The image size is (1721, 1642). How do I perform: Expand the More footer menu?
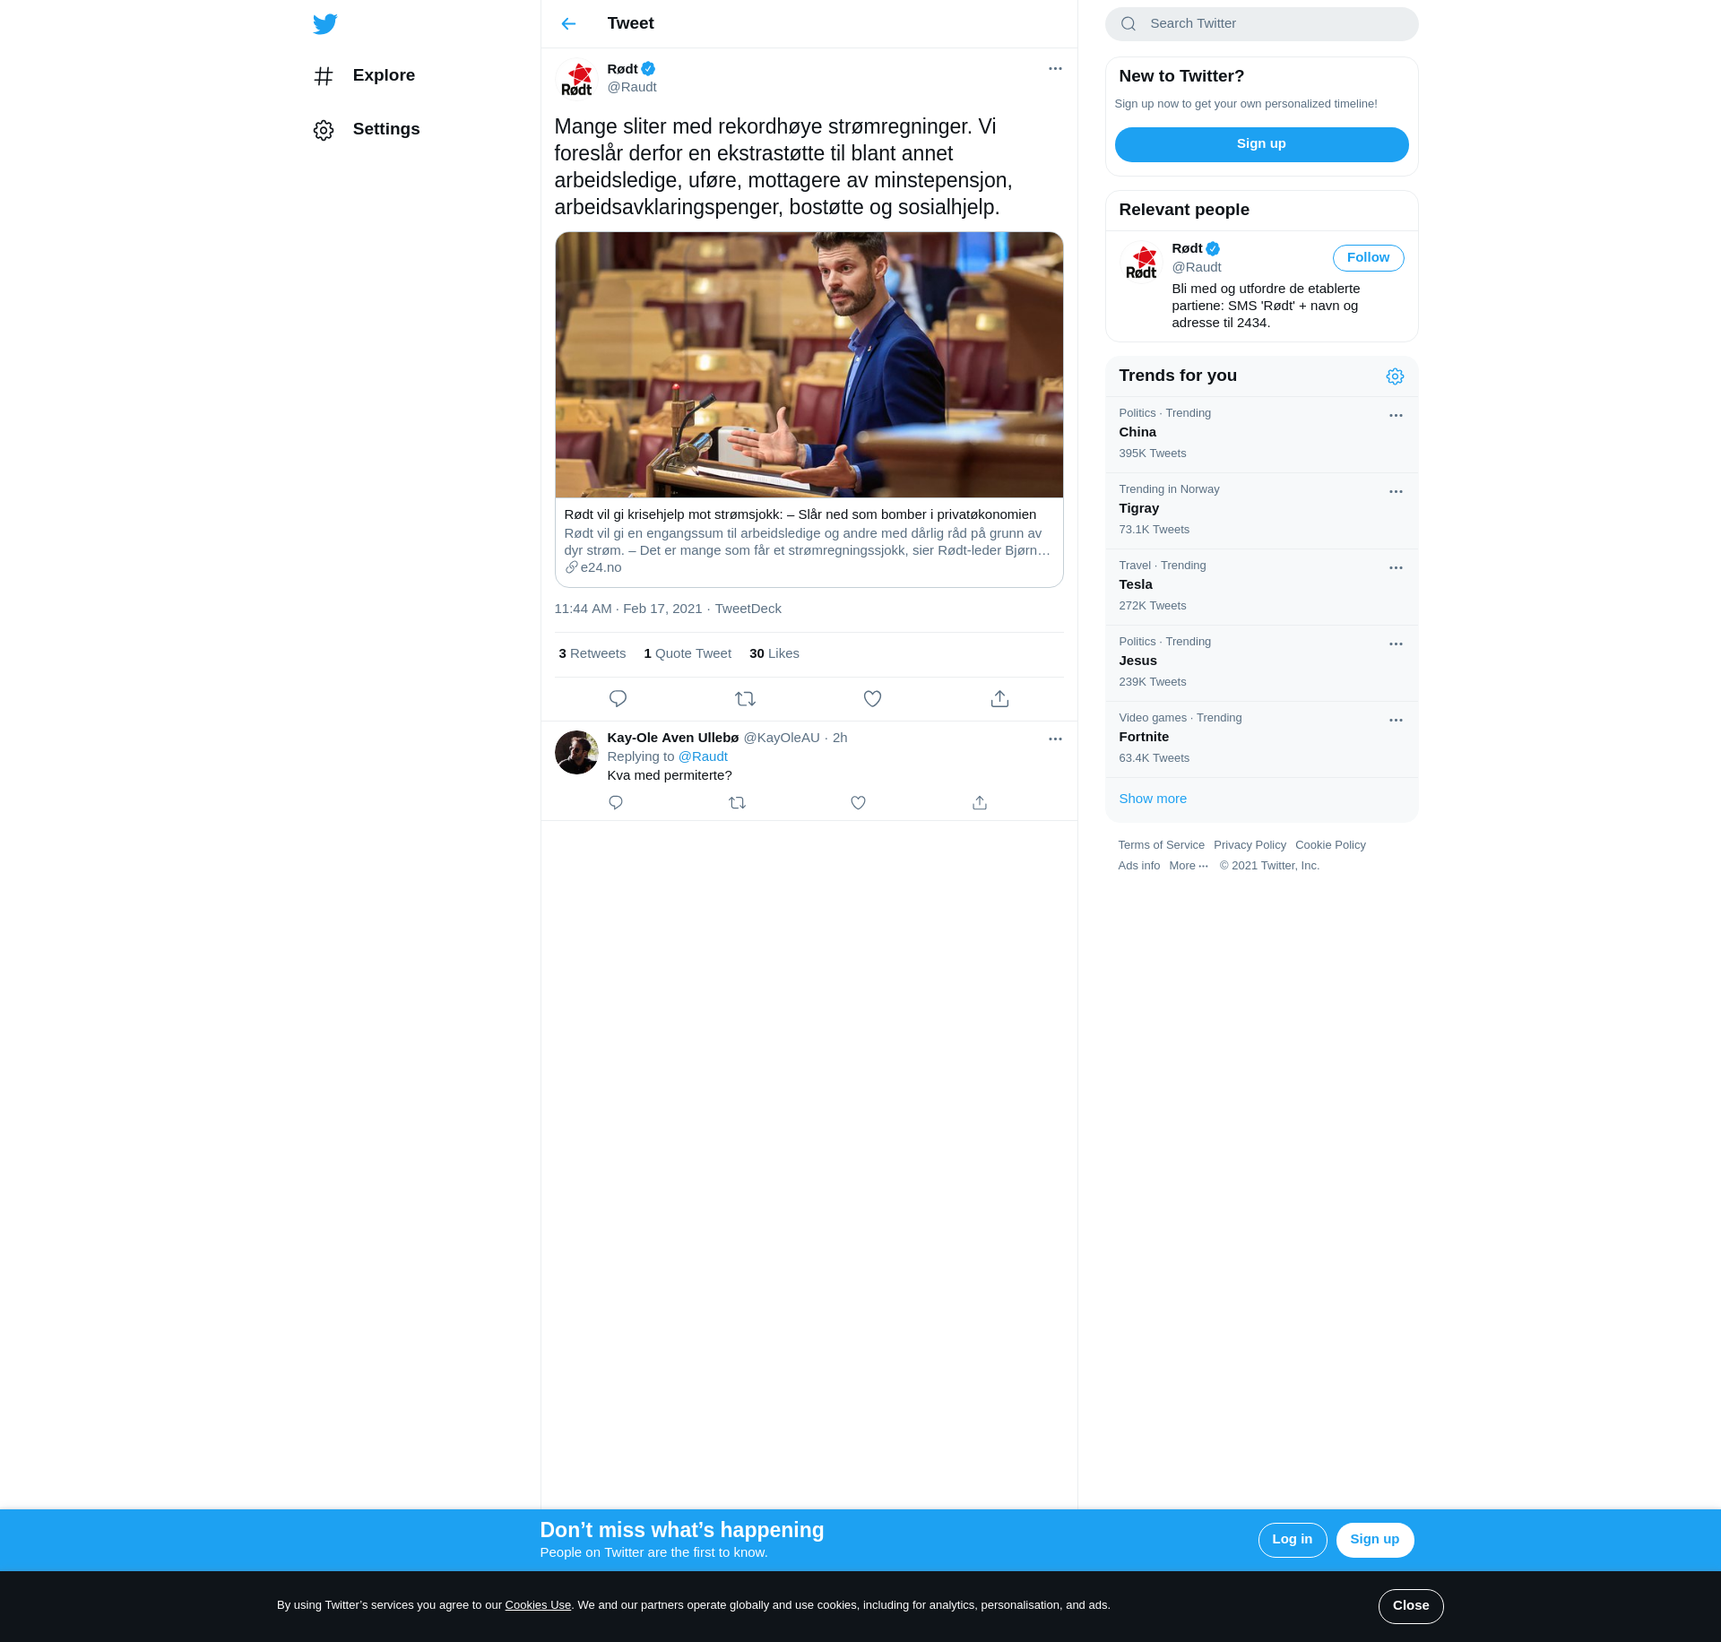(1189, 867)
